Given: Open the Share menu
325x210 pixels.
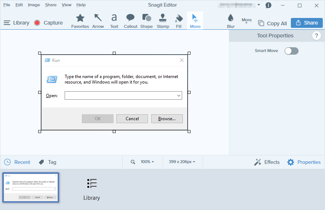Looking at the screenshot, I should point(51,5).
